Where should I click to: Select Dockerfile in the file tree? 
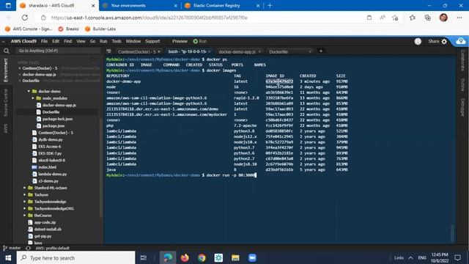point(51,112)
